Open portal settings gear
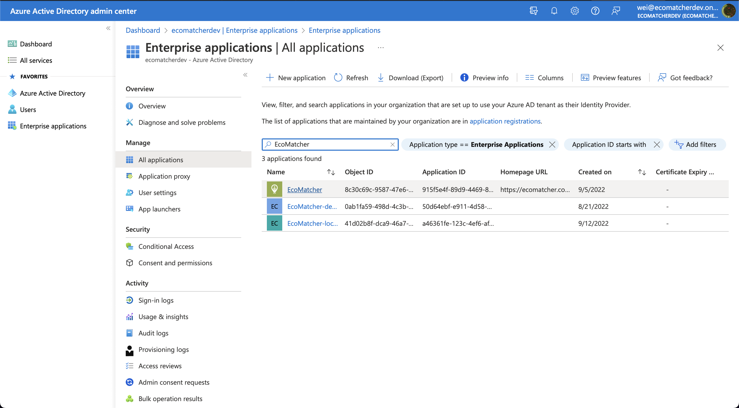The width and height of the screenshot is (739, 408). (x=575, y=11)
